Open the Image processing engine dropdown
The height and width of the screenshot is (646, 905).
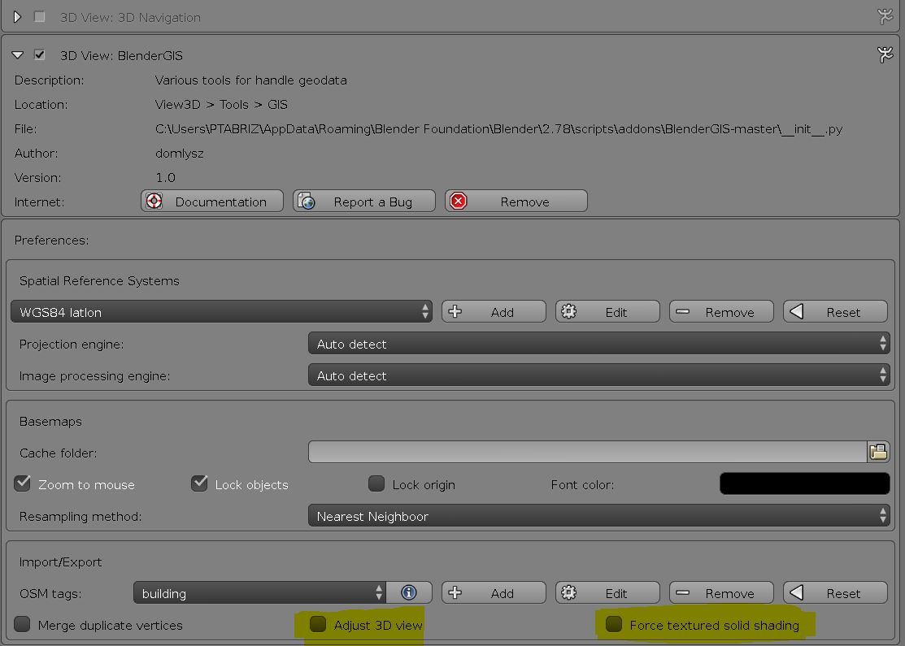[x=599, y=375]
